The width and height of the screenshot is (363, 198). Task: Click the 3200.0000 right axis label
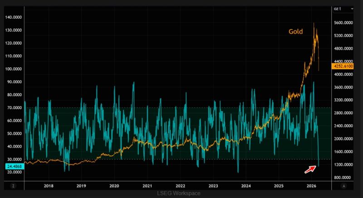(x=343, y=100)
